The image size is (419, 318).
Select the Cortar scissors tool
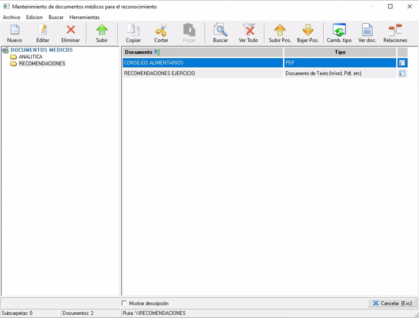(161, 30)
